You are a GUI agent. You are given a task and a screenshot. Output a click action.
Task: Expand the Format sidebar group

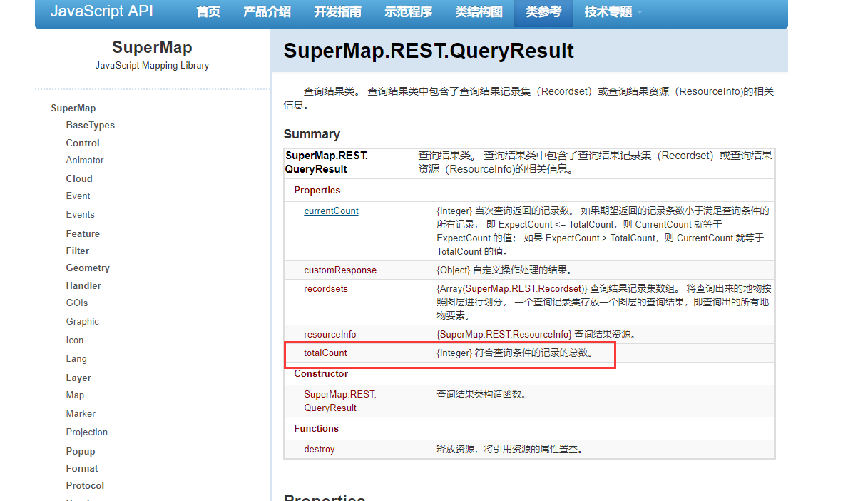click(82, 469)
